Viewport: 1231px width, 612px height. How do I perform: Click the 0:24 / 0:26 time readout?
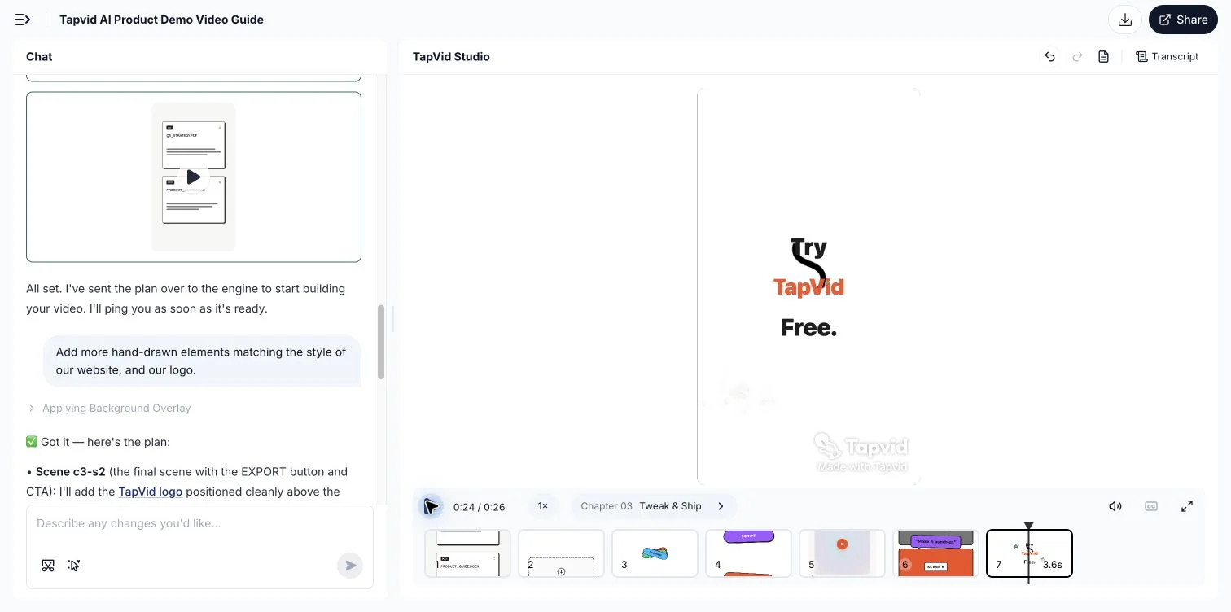pyautogui.click(x=480, y=507)
